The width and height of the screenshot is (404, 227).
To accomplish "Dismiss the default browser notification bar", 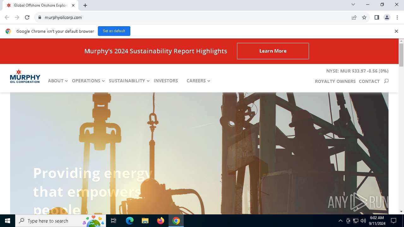I will tap(396, 31).
